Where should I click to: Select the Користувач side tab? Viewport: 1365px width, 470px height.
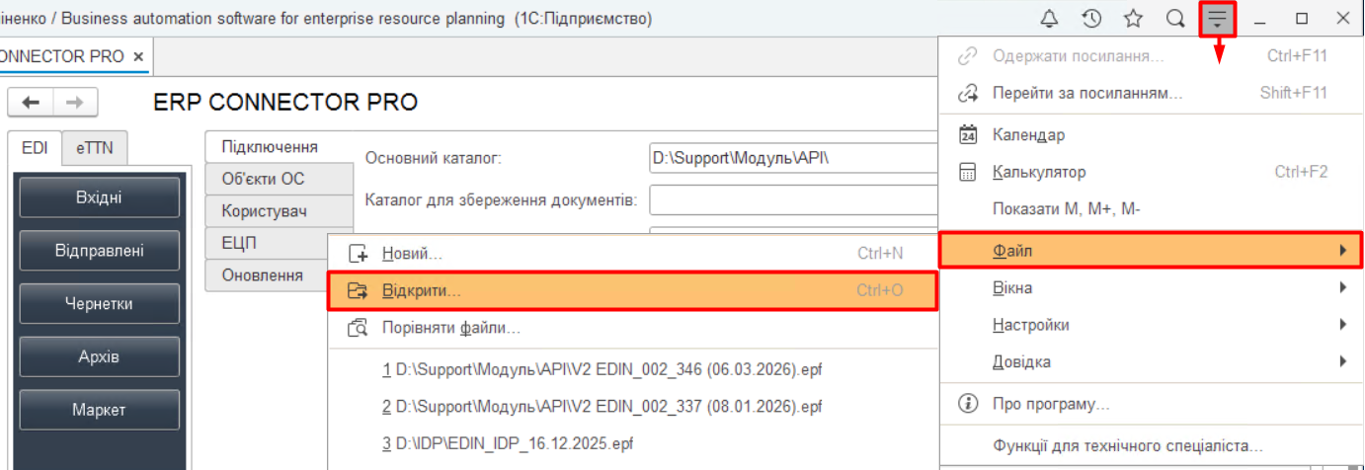pos(280,211)
